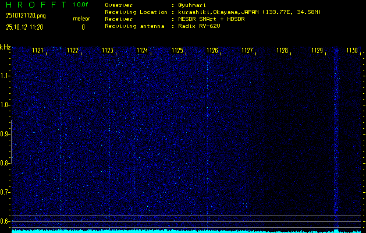The width and height of the screenshot is (366, 233).
Task: Select the meteor label
Action: [81, 19]
